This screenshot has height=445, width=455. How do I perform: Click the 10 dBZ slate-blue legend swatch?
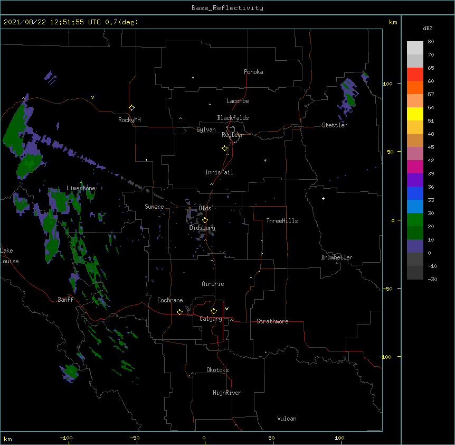pos(415,246)
